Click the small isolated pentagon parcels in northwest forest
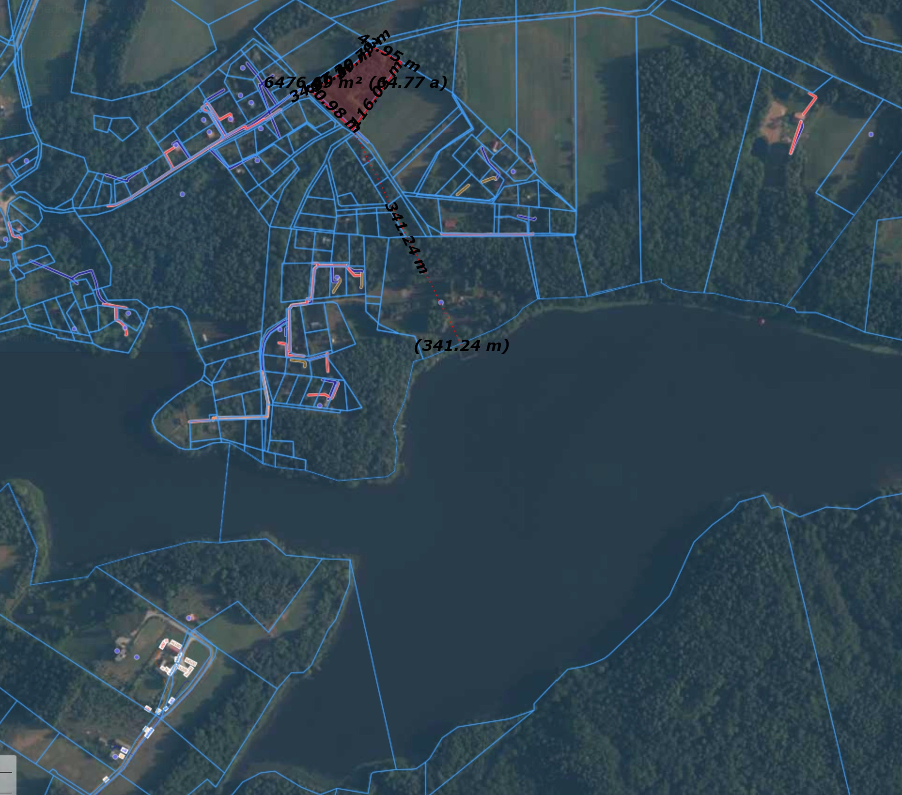902x795 pixels. [115, 127]
